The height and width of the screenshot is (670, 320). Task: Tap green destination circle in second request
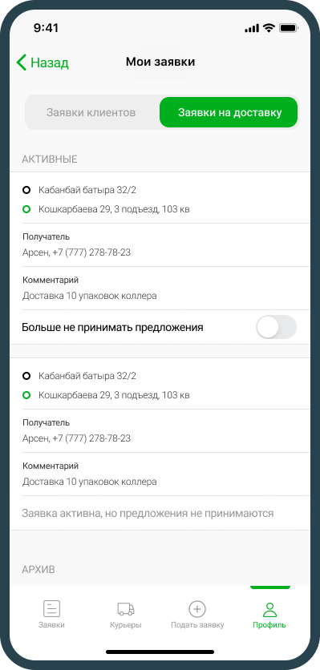[26, 395]
